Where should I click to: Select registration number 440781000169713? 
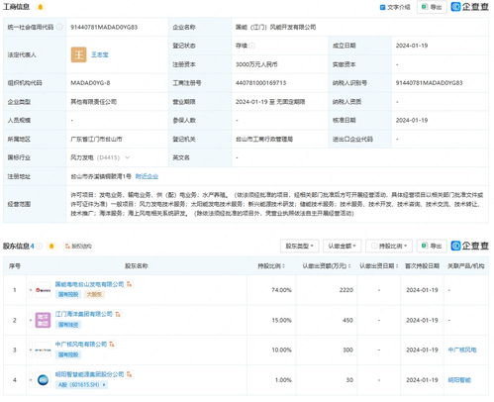click(260, 83)
